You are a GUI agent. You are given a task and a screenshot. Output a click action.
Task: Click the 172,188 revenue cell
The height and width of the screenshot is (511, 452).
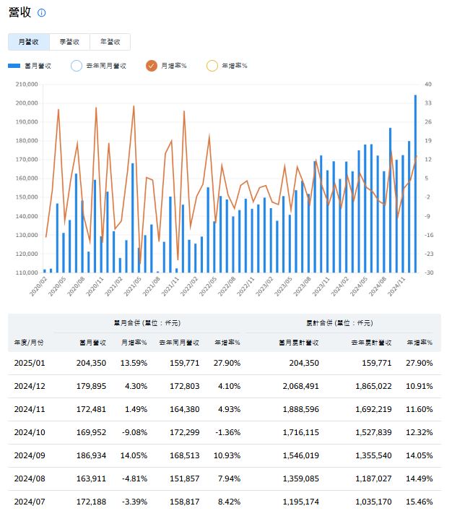point(91,502)
